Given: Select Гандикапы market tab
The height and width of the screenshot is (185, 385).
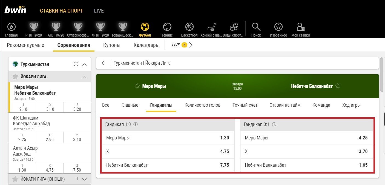Looking at the screenshot, I should tap(161, 105).
